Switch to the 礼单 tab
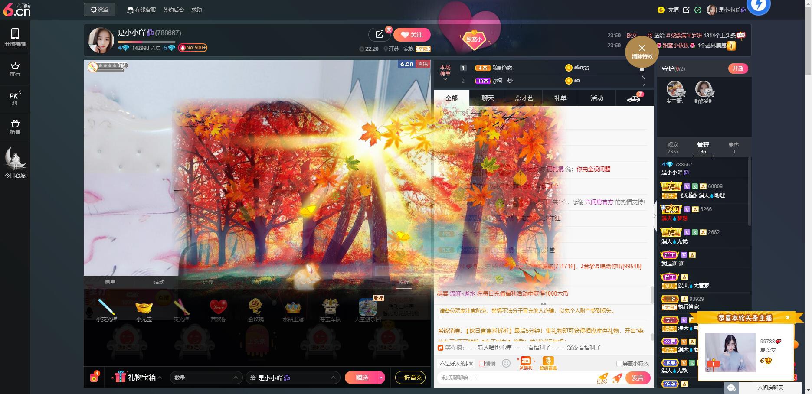The width and height of the screenshot is (812, 394). (560, 98)
